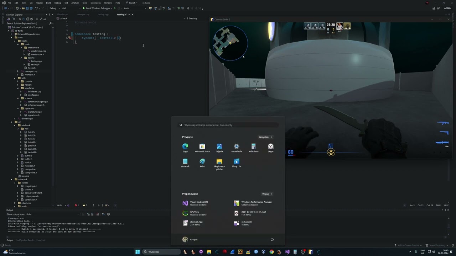Screen dimensions: 456x256
Task: Expand the helpers folder node
Action: 18,85
